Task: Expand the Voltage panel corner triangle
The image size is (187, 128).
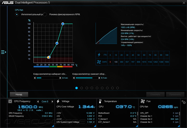Action: [x=95, y=126]
